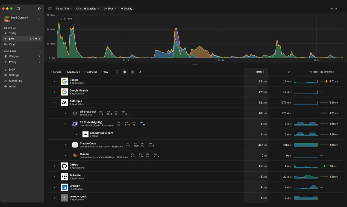Image resolution: width=347 pixels, height=207 pixels.
Task: Click the Google service logo icon
Action: [64, 81]
